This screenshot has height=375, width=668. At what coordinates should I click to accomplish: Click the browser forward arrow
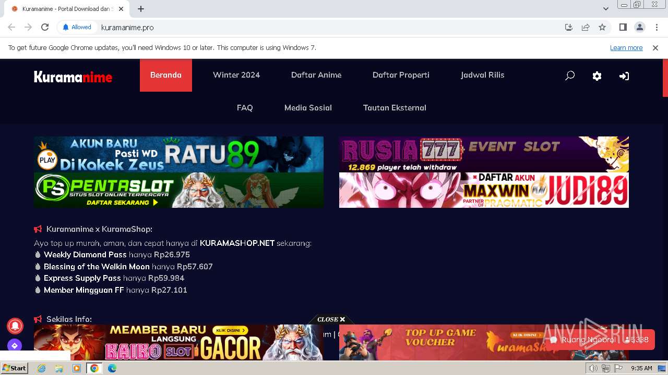(28, 27)
